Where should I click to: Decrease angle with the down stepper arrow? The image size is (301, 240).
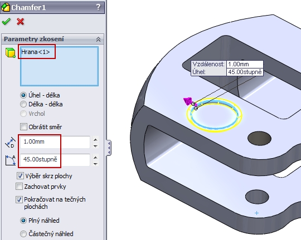(95, 164)
